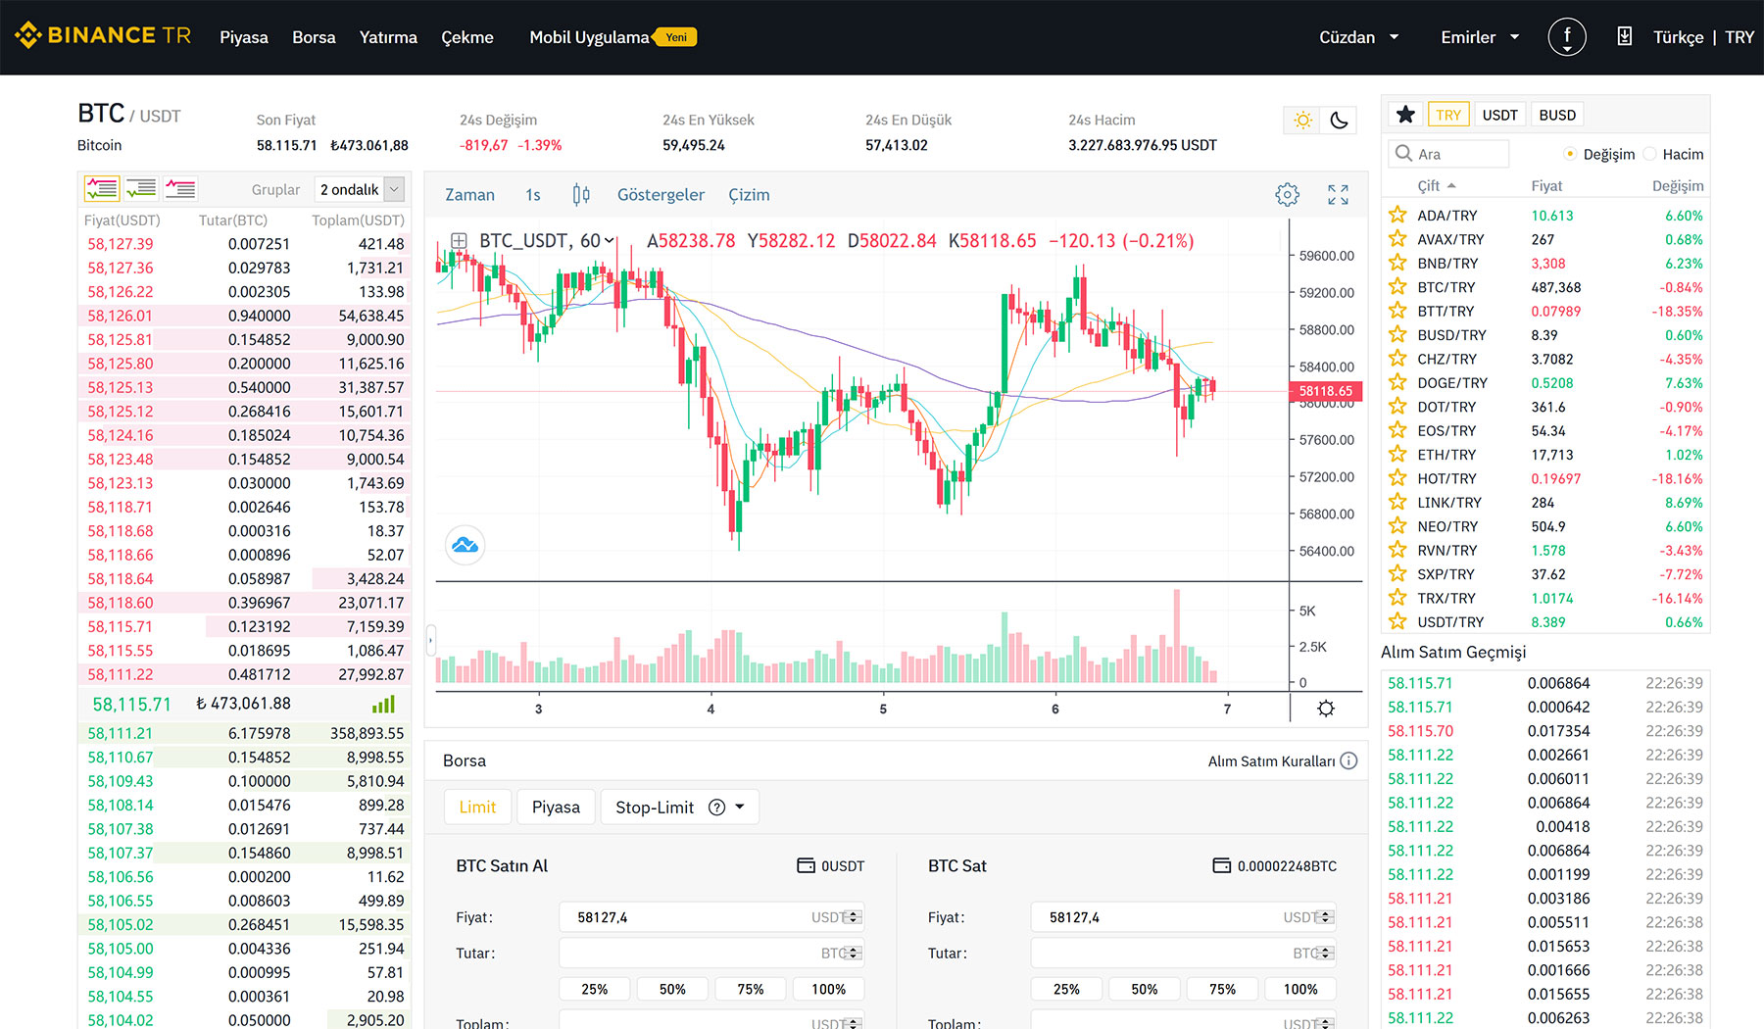Open Alım Satım Kuralları link
This screenshot has height=1029, width=1764.
pos(1271,760)
